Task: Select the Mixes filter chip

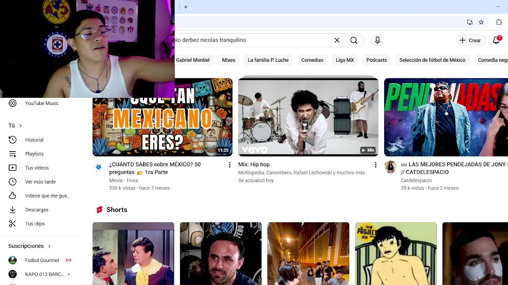Action: (229, 60)
